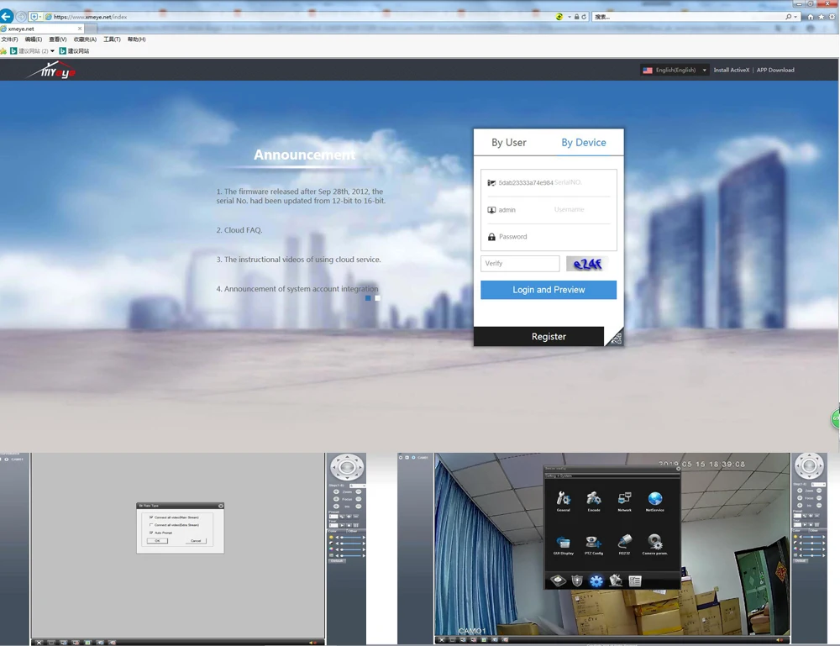Open the 帮助(H) menu
The width and height of the screenshot is (840, 646).
(137, 39)
